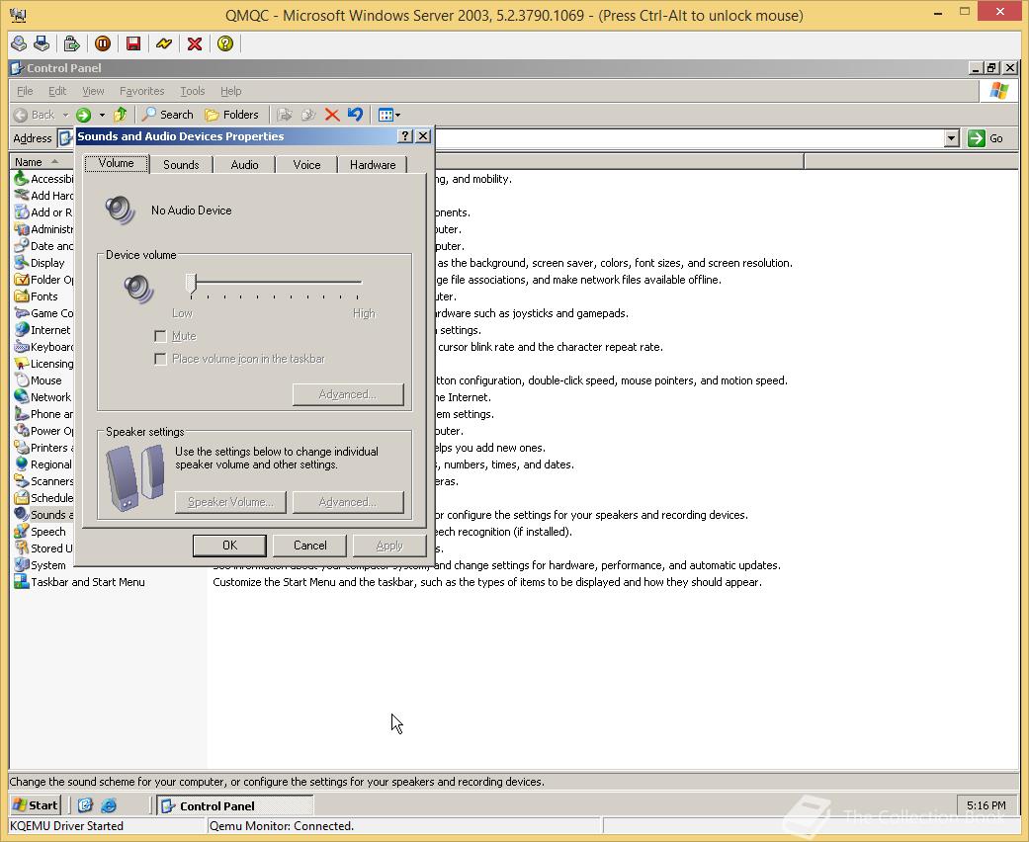Click the green Forward arrow in Control Panel
The width and height of the screenshot is (1029, 842).
coord(83,115)
